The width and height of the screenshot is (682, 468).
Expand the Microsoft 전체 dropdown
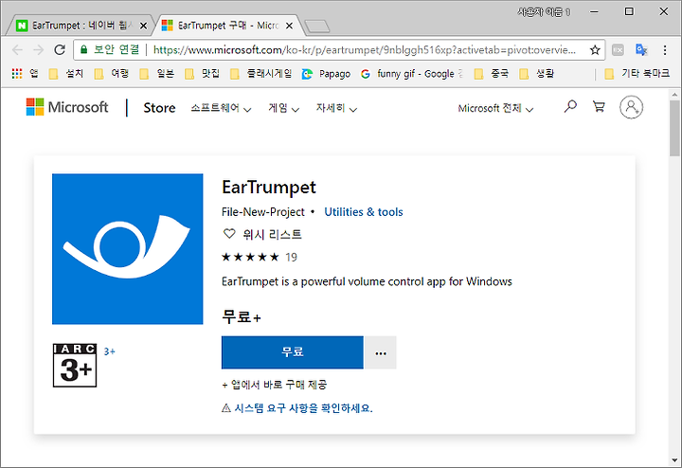pyautogui.click(x=495, y=108)
